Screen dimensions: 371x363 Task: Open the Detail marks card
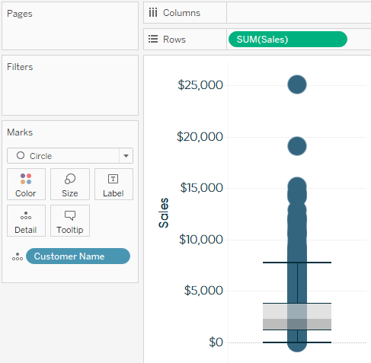click(x=26, y=221)
